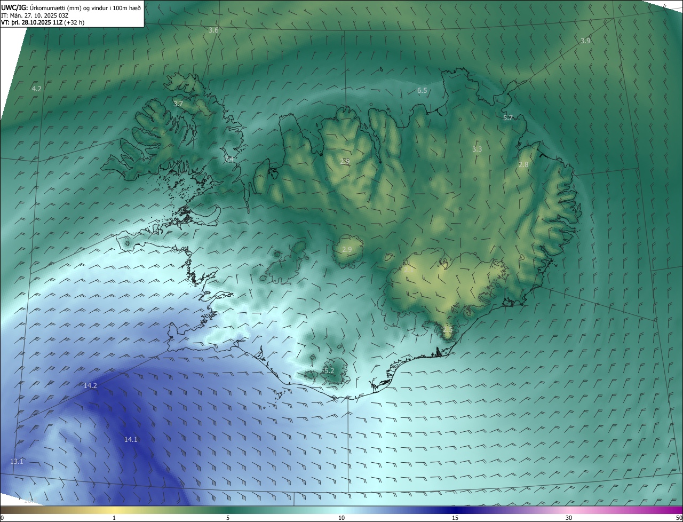Viewport: 683px width, 522px height.
Task: Click the 5.2 value on the southern glacier
Action: click(329, 370)
